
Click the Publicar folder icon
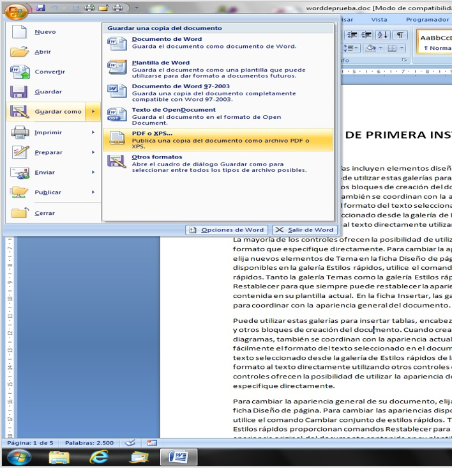click(20, 192)
